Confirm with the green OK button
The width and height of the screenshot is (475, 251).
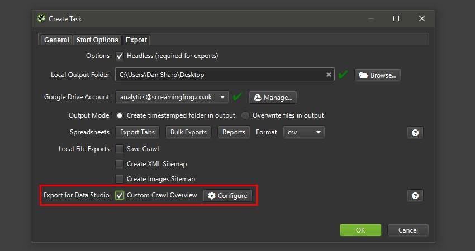[360, 230]
